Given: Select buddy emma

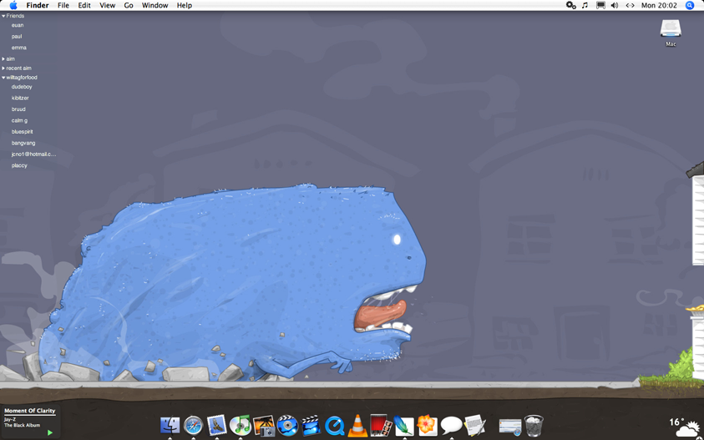Looking at the screenshot, I should click(19, 48).
